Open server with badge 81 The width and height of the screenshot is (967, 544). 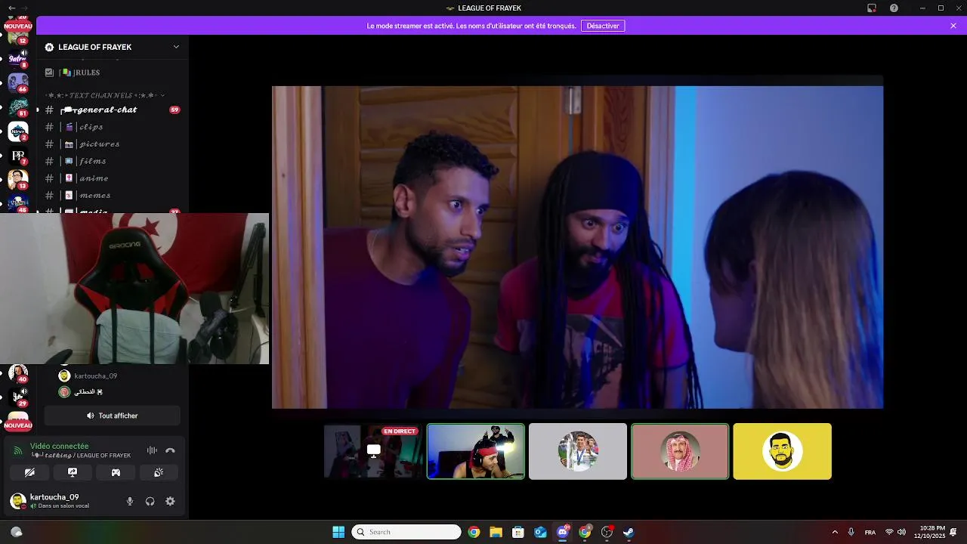[x=18, y=107]
